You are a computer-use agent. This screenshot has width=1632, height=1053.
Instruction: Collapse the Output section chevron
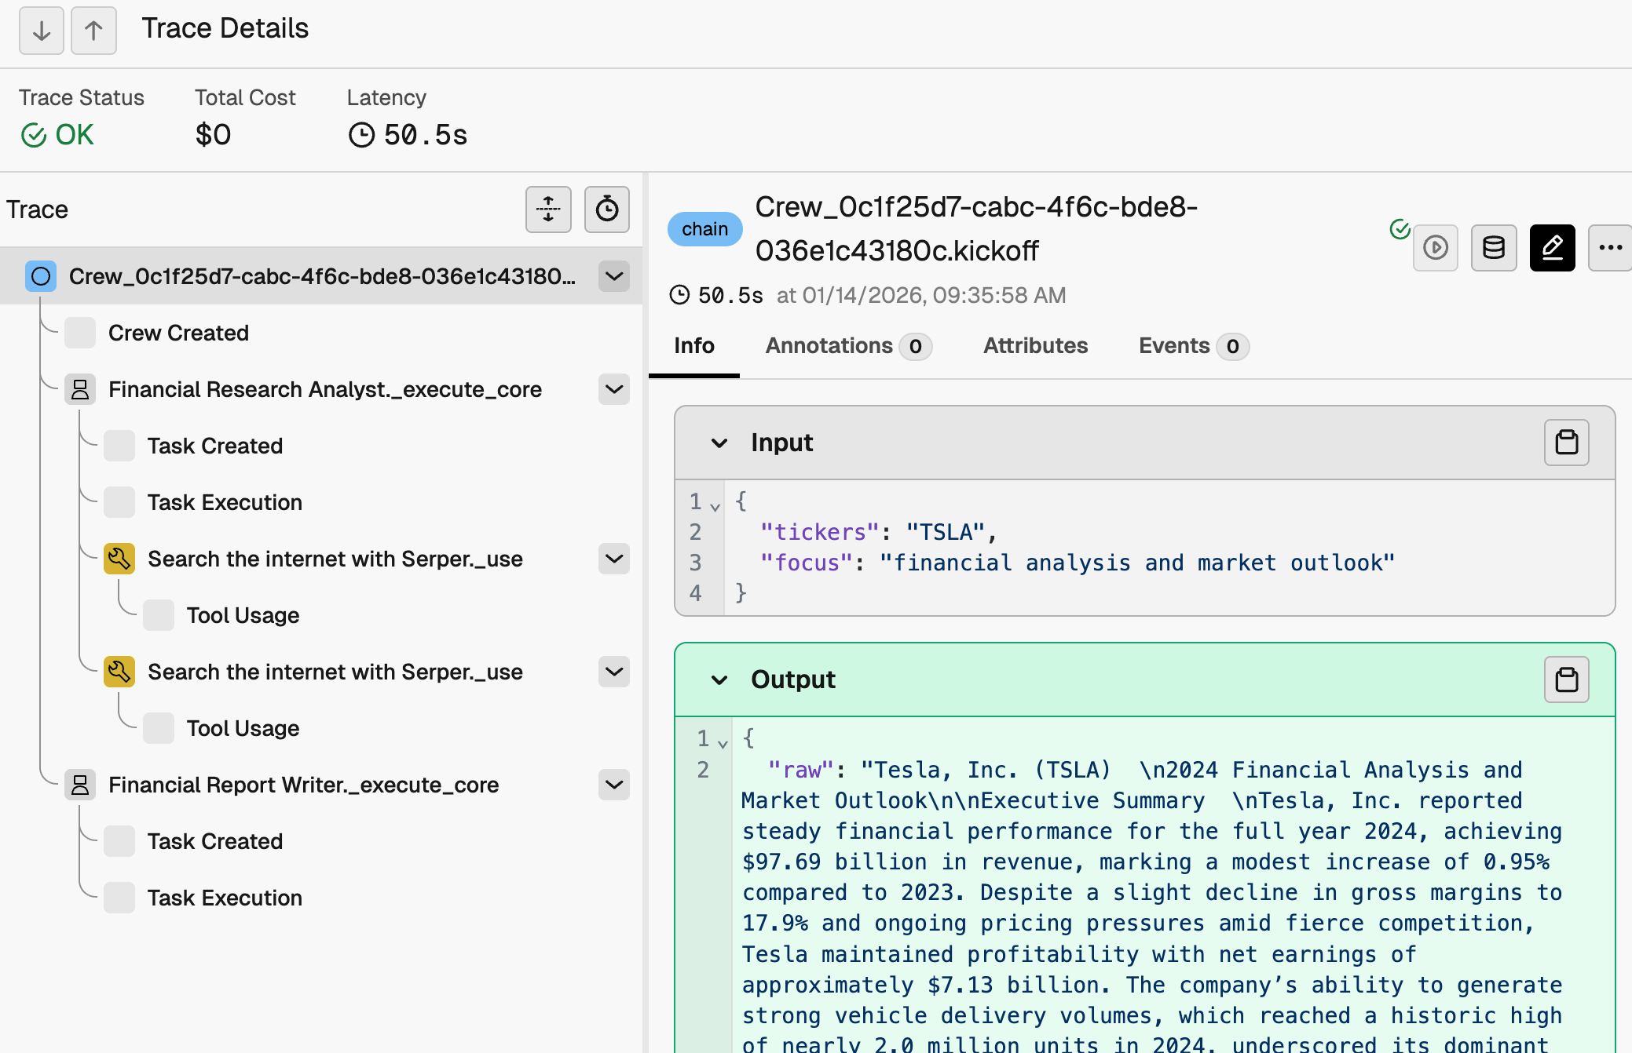[x=719, y=680]
